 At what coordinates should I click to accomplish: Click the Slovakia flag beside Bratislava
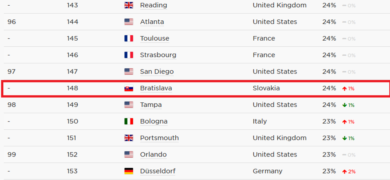[129, 88]
